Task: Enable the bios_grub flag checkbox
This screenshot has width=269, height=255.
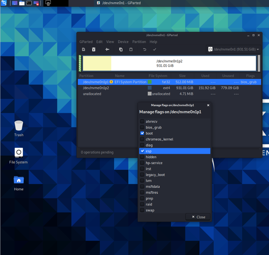Action: pyautogui.click(x=142, y=127)
